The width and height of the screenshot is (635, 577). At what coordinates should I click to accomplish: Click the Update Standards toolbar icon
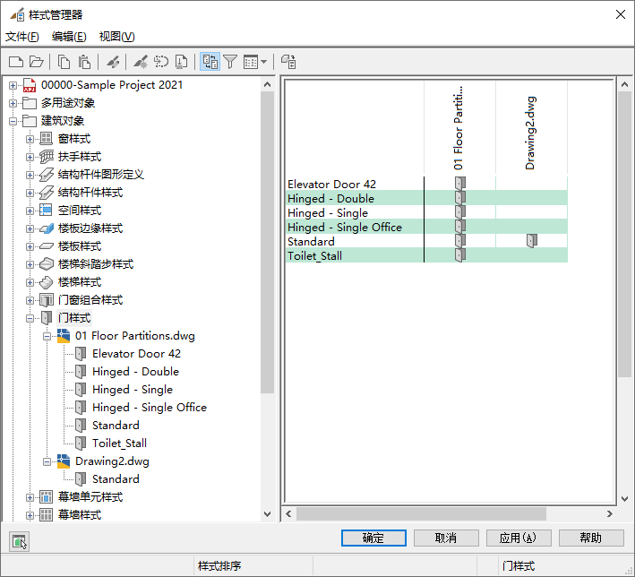click(288, 62)
